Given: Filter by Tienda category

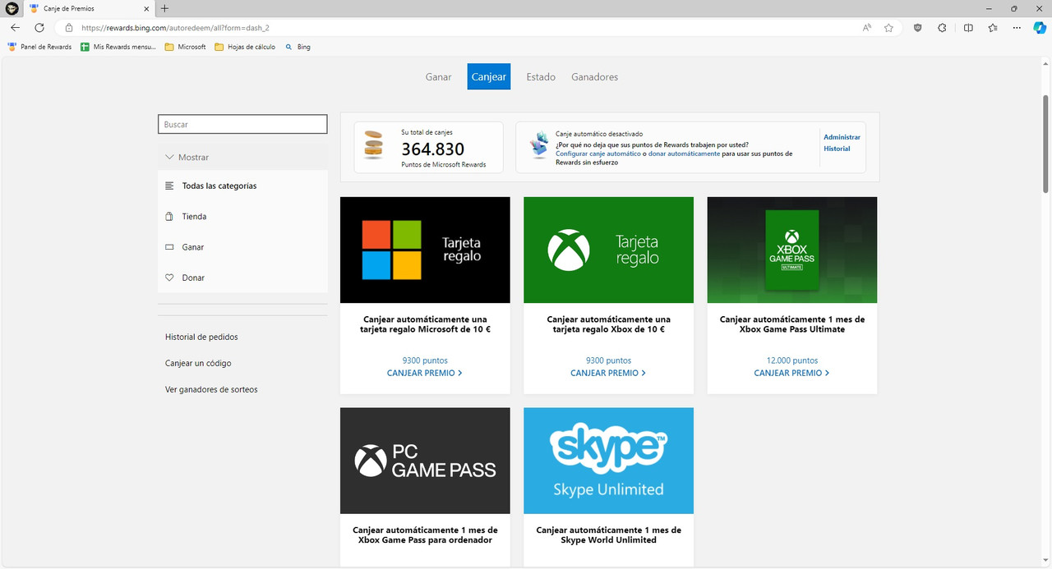Looking at the screenshot, I should pos(242,217).
